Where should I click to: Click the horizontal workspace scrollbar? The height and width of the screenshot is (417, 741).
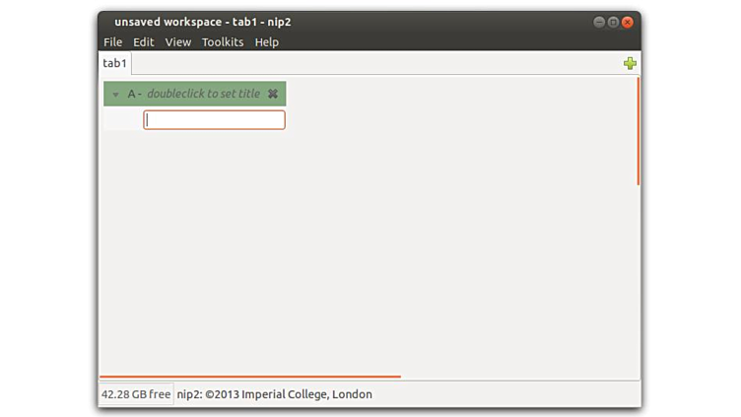tap(250, 376)
